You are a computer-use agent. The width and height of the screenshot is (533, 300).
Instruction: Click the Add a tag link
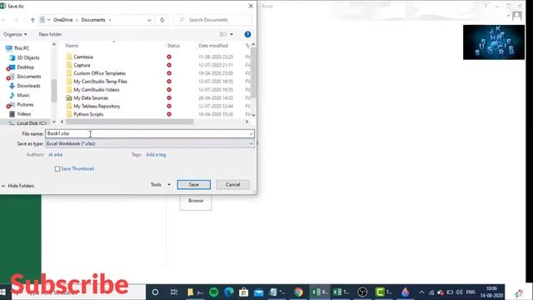point(156,155)
